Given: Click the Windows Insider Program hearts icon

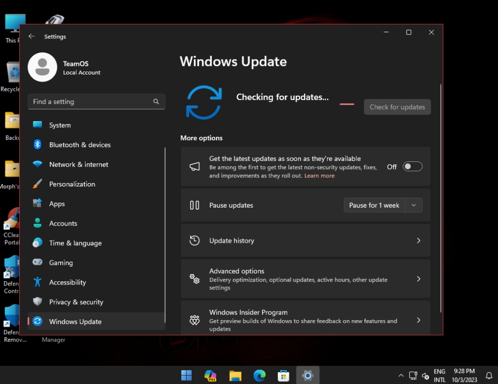Looking at the screenshot, I should click(195, 320).
